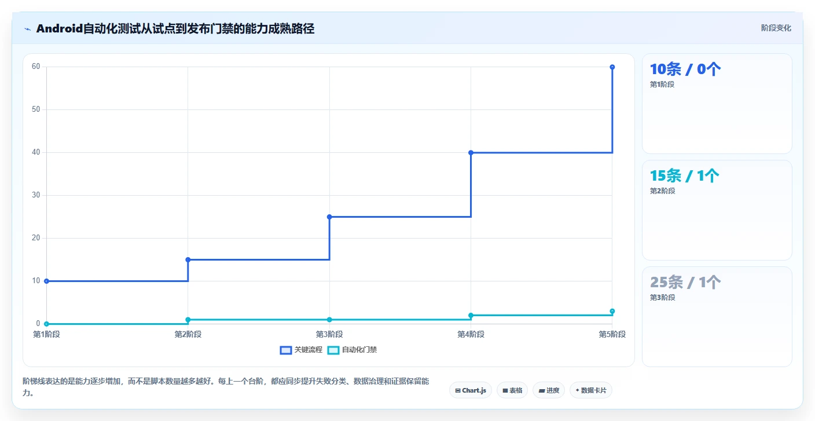Click the 关键流程 data point at 第5阶段
The image size is (815, 421).
612,67
